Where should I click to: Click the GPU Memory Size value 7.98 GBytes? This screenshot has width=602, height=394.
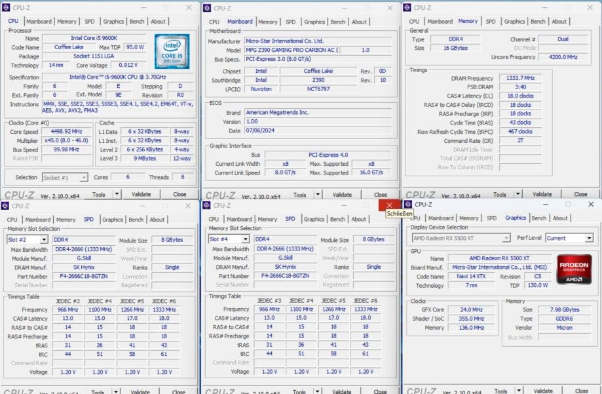(565, 309)
